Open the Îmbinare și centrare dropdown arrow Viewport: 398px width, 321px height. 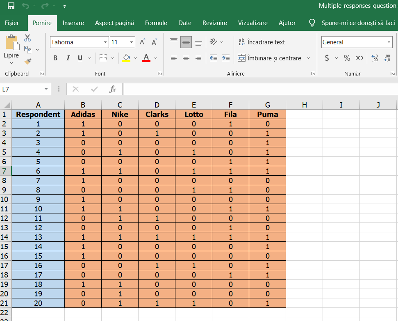(x=309, y=58)
